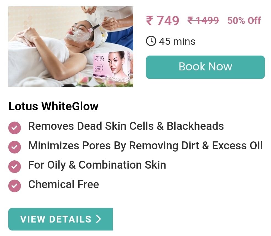Click the clock icon beside 45 mins
The height and width of the screenshot is (236, 271).
(151, 41)
